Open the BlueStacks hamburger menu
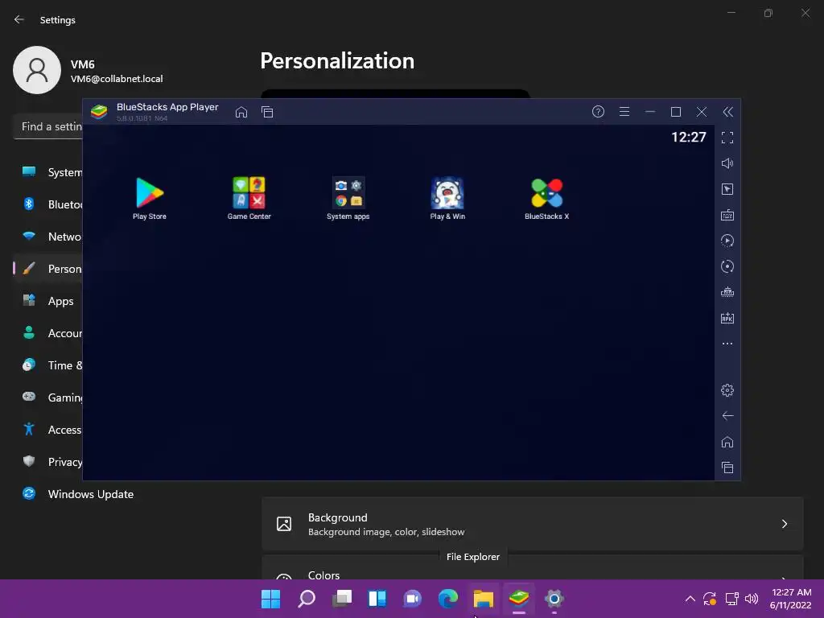 point(624,111)
